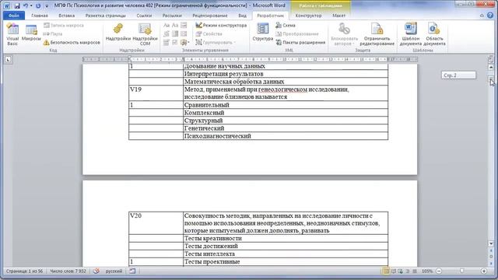Image resolution: width=498 pixels, height=280 pixels.
Task: Click the macro recording status bar icon
Action: [x=132, y=271]
